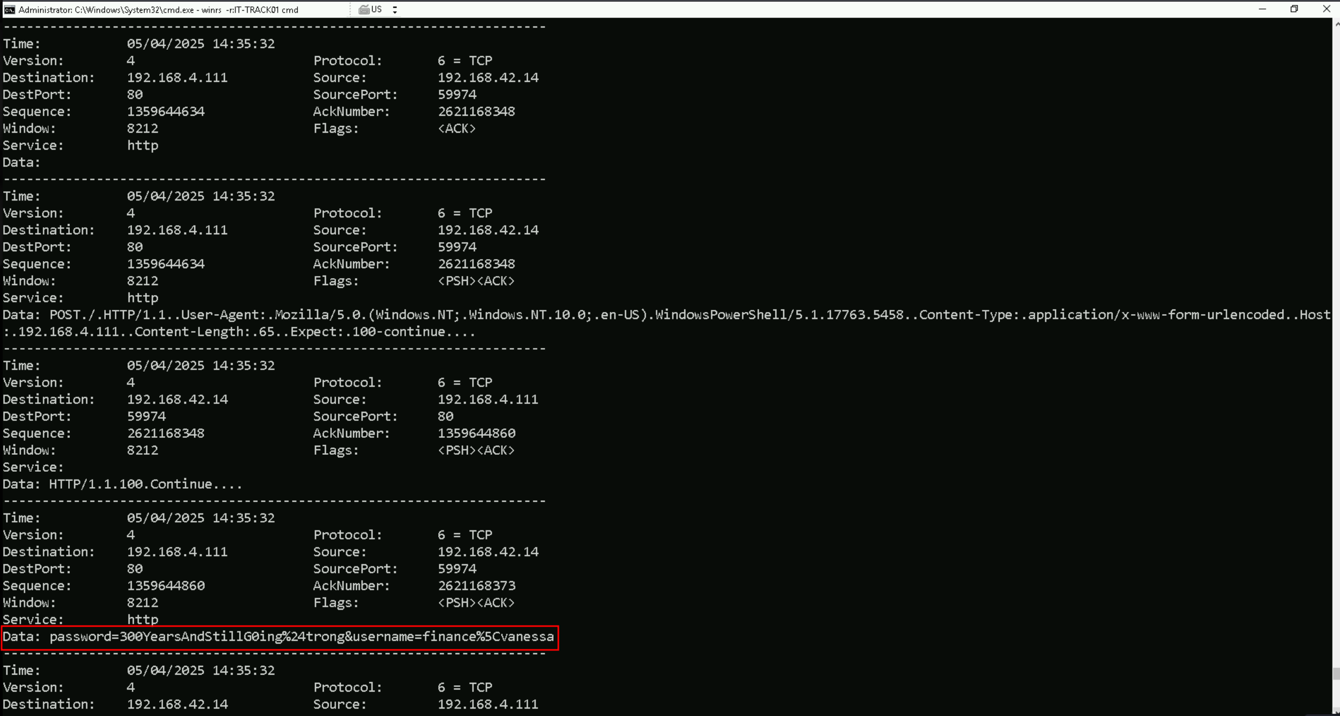Image resolution: width=1340 pixels, height=716 pixels.
Task: Open the US input language indicator
Action: pos(376,10)
